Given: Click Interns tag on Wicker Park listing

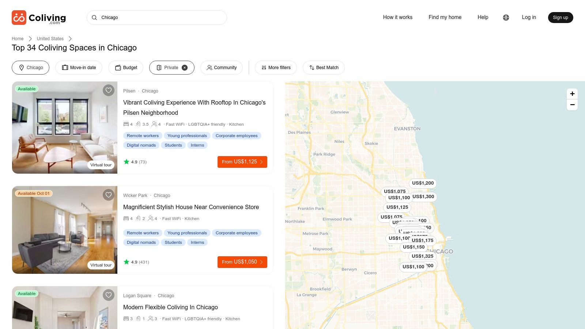Looking at the screenshot, I should [x=197, y=242].
